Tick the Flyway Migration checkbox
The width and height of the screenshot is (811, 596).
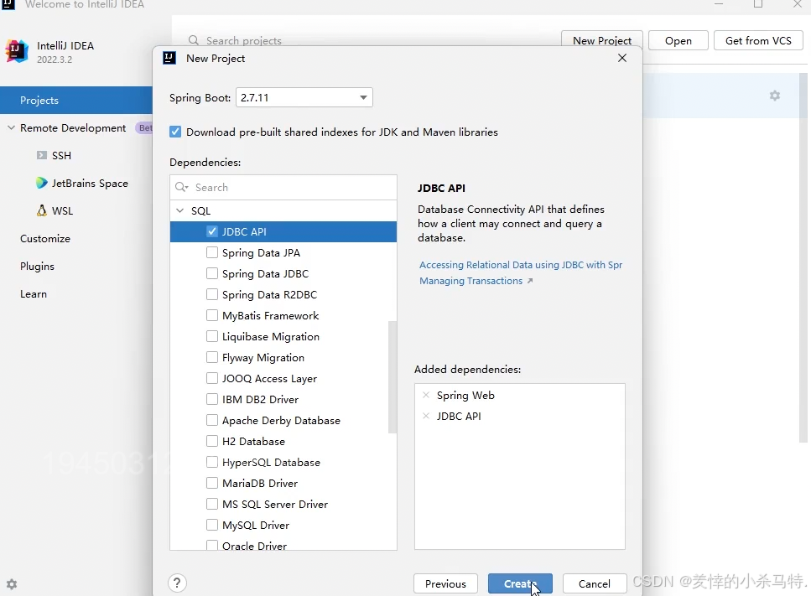click(212, 357)
